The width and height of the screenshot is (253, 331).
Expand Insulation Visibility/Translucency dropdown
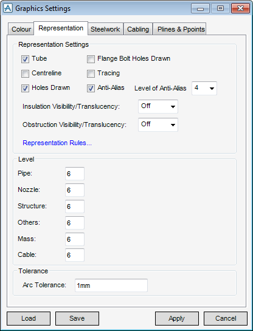tap(158, 107)
